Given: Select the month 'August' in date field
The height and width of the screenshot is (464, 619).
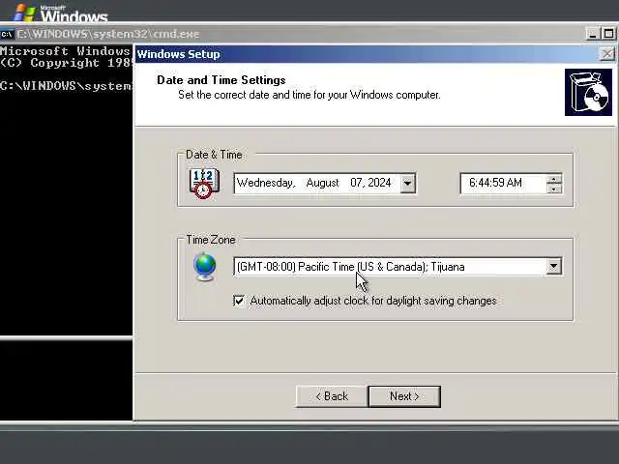Looking at the screenshot, I should point(322,183).
